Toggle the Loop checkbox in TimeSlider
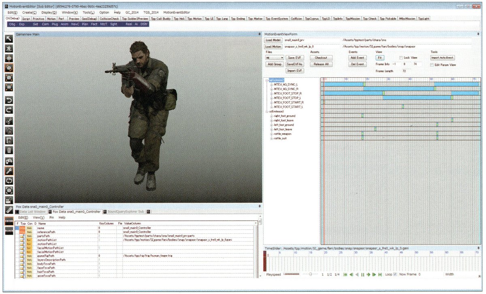This screenshot has width=486, height=294. tap(395, 275)
